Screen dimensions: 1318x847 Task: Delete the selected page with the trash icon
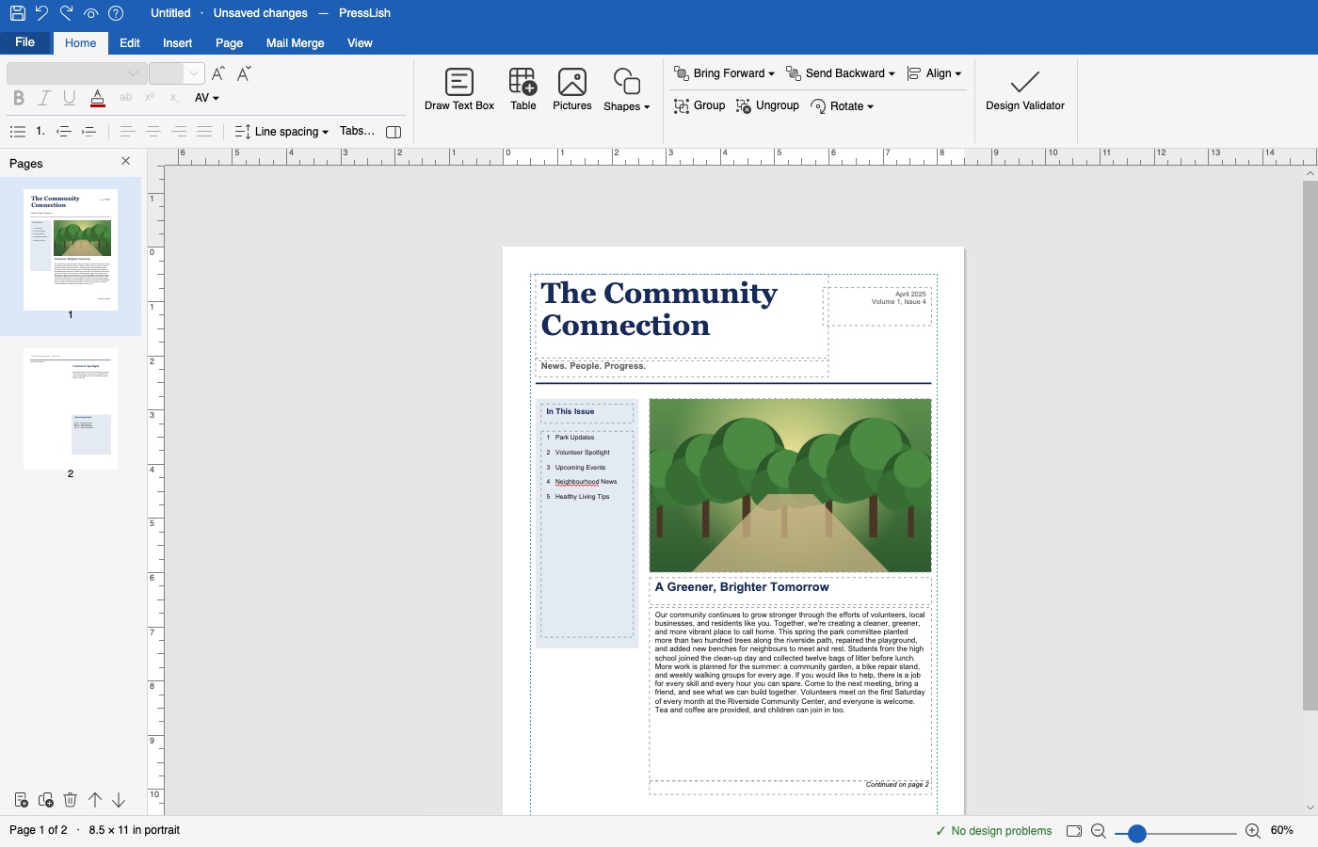pos(70,800)
